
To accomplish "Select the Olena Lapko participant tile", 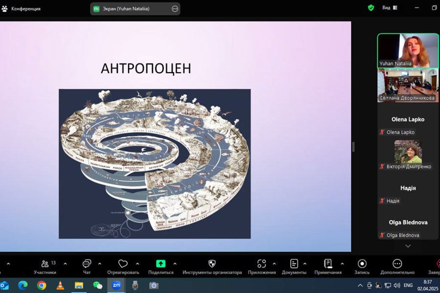I will click(408, 120).
